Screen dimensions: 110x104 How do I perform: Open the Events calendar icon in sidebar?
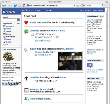pos(5,34)
